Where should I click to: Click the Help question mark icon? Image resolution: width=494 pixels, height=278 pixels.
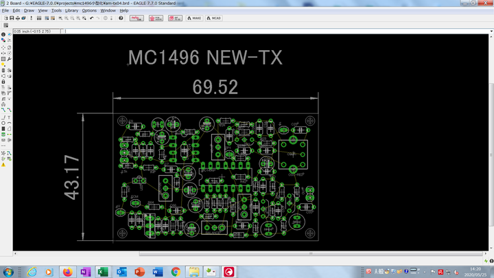tap(121, 18)
